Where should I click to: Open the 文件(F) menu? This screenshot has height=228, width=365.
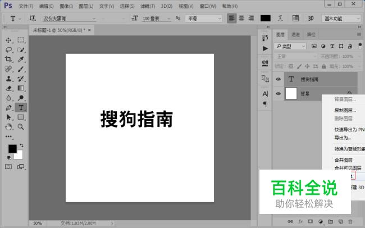[x=26, y=6]
